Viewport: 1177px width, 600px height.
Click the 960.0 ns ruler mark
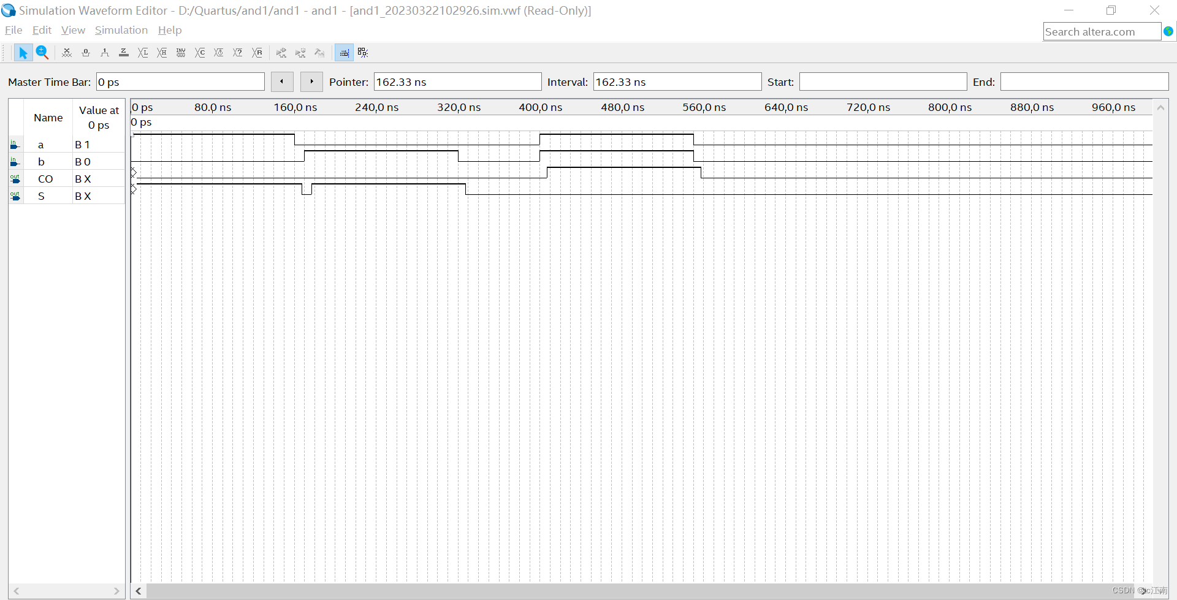tap(1113, 107)
